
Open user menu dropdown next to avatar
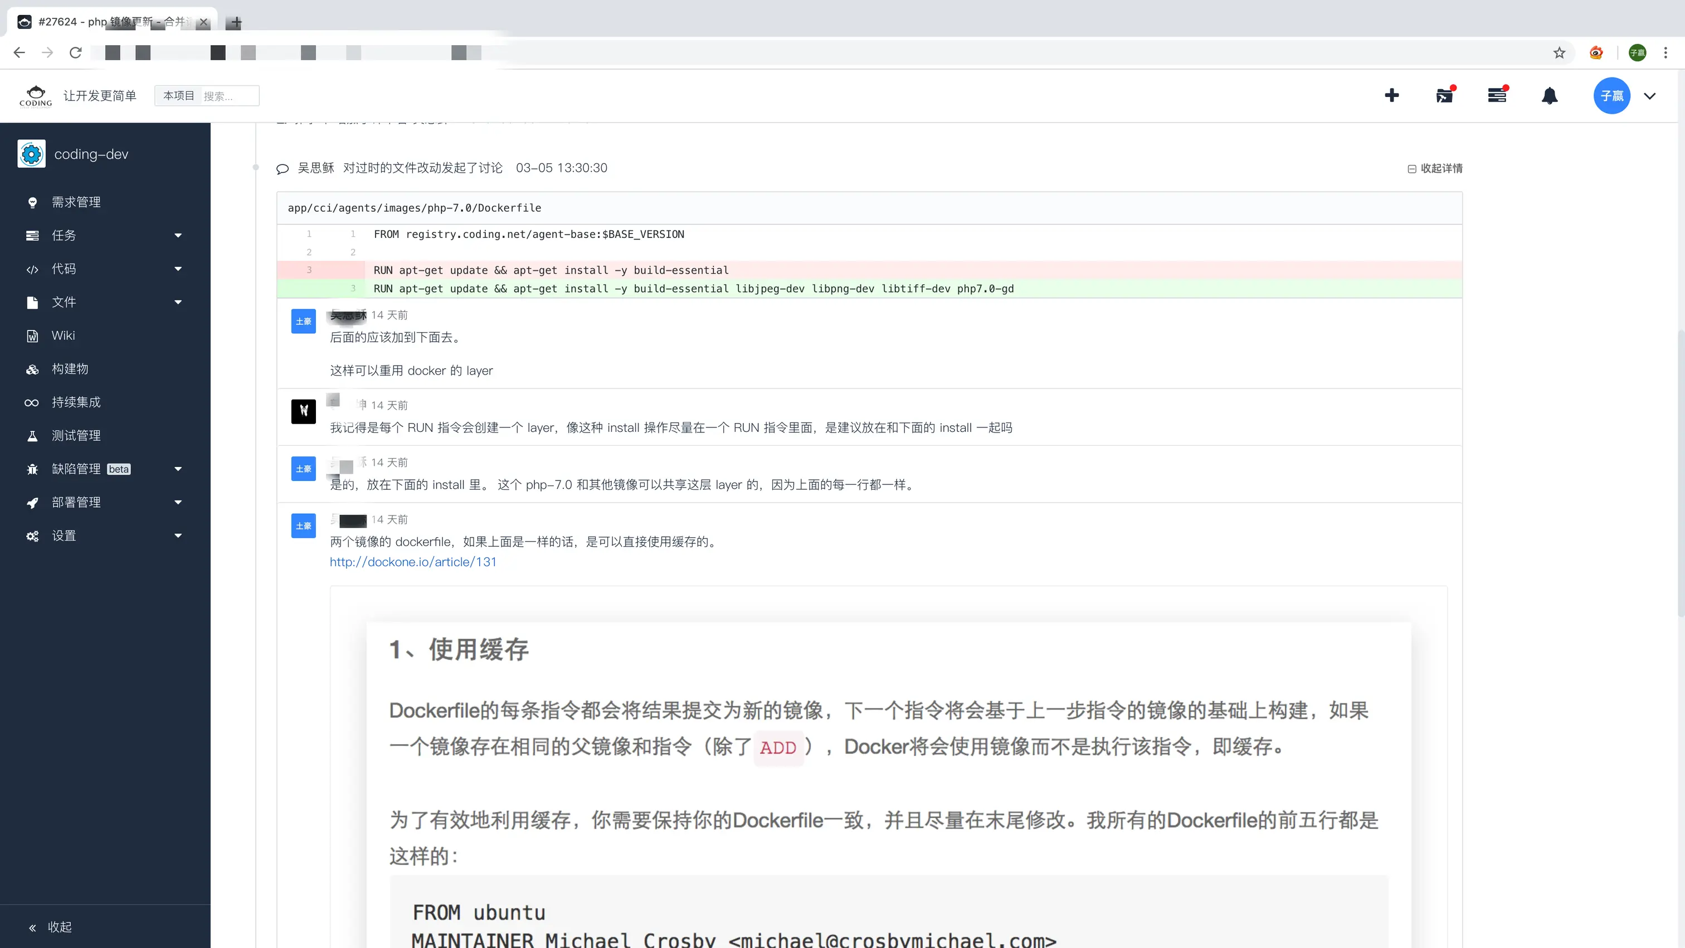point(1649,95)
